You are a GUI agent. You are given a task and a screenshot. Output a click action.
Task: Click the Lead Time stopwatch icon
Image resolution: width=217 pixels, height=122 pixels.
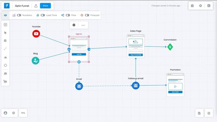tap(38, 15)
